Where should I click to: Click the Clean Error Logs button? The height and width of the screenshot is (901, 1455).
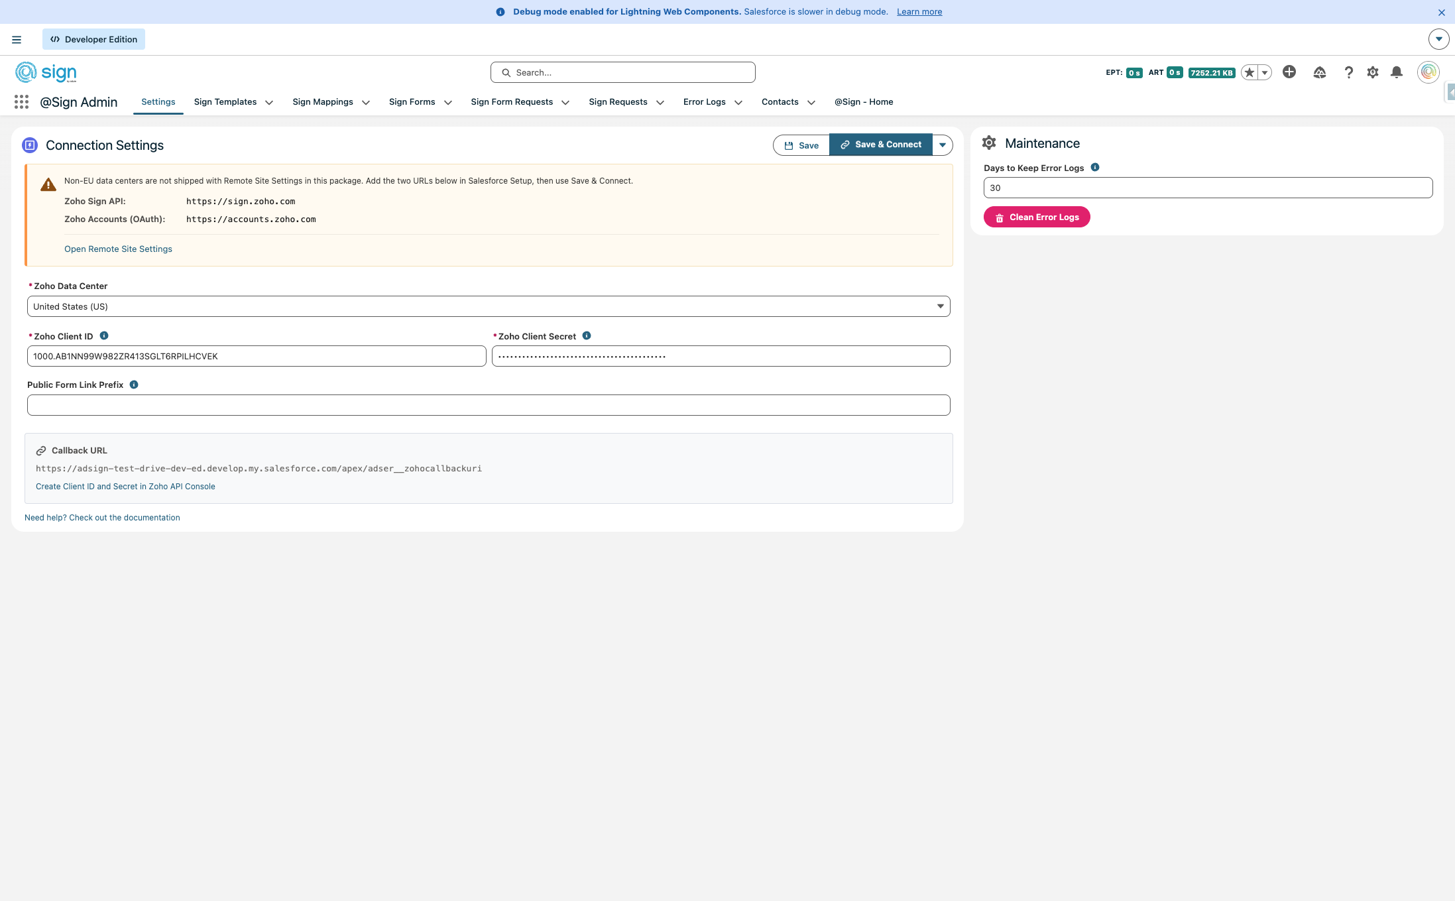click(x=1037, y=217)
